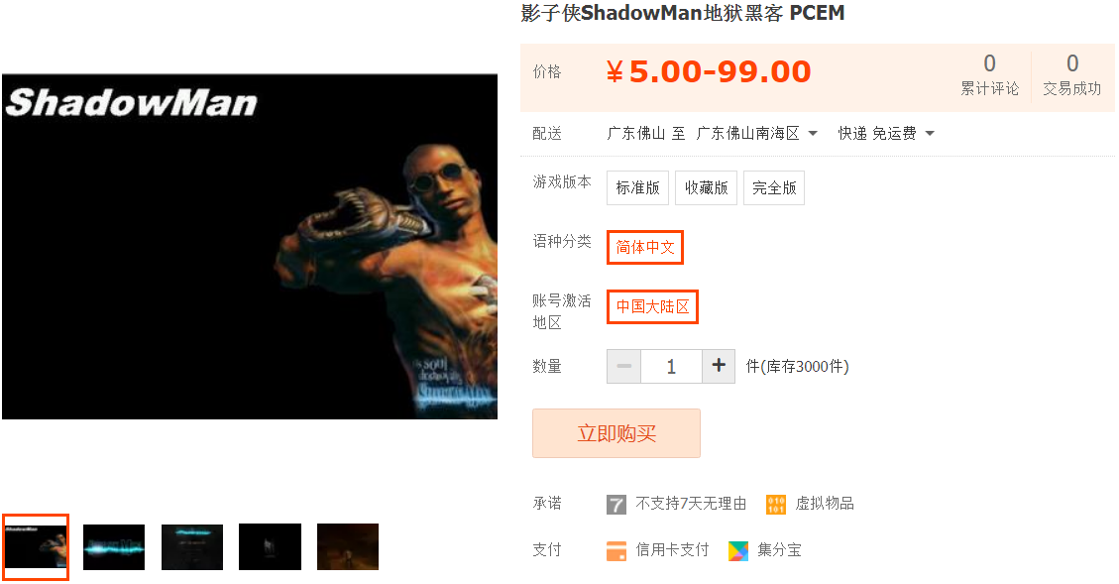Open the 快递 免运费 shipping dropdown

[886, 134]
